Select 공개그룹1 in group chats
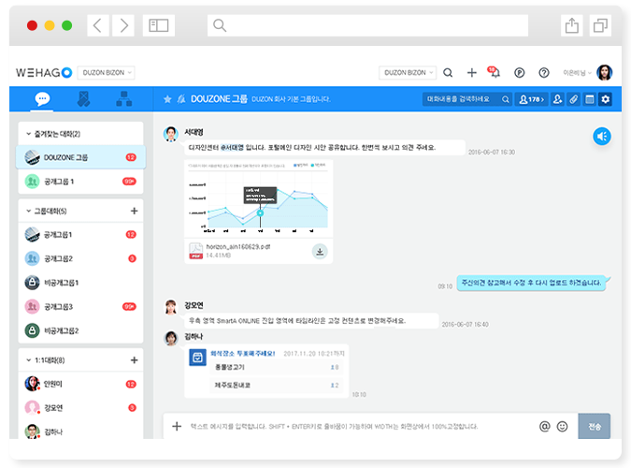This screenshot has height=468, width=631. click(80, 234)
